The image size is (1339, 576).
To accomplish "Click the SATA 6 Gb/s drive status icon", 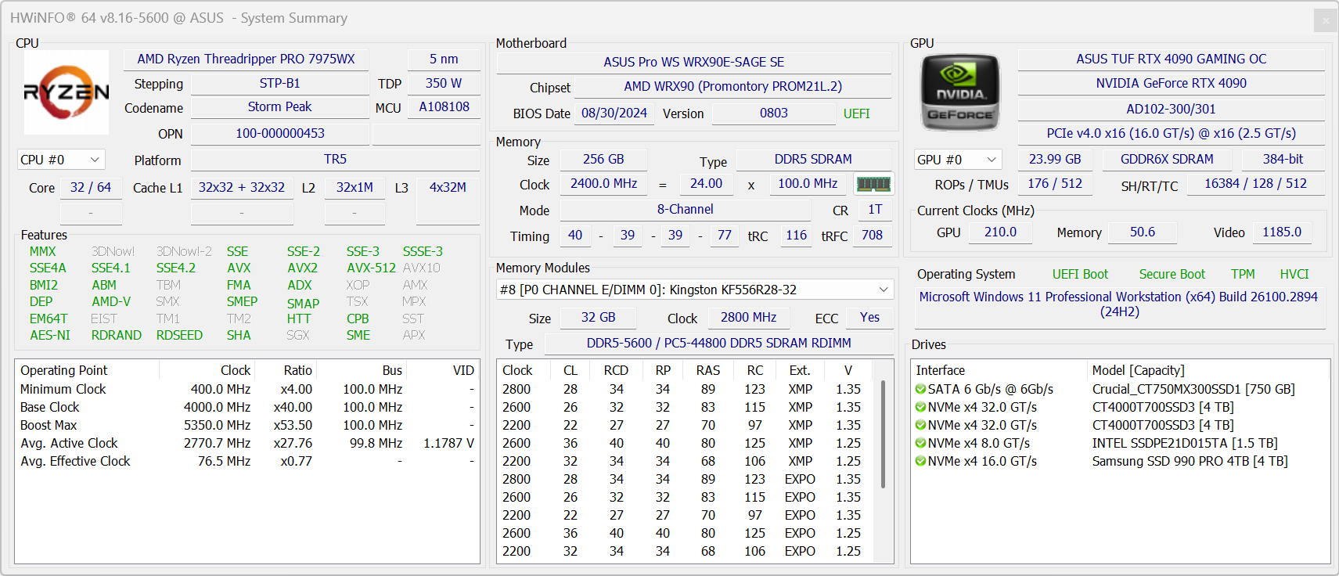I will (921, 389).
